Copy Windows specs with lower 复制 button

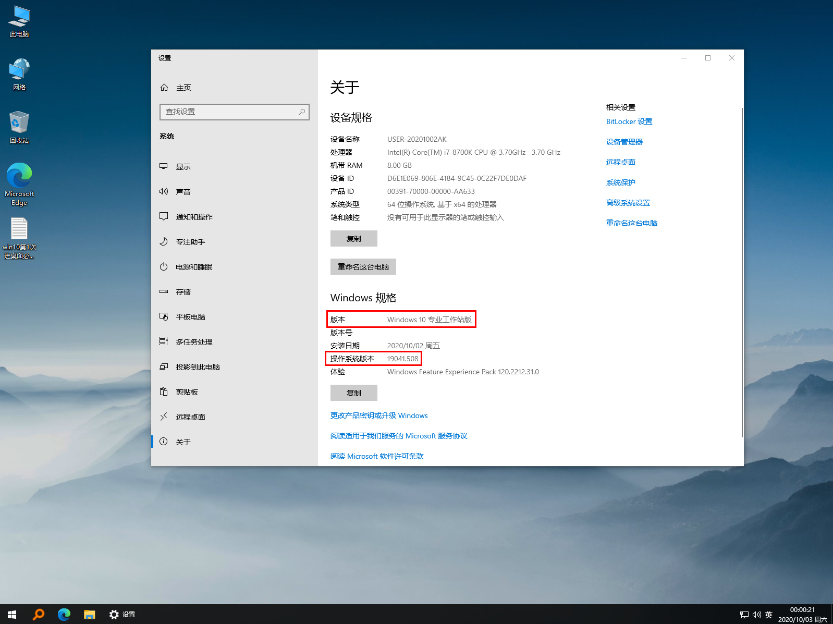[x=354, y=393]
